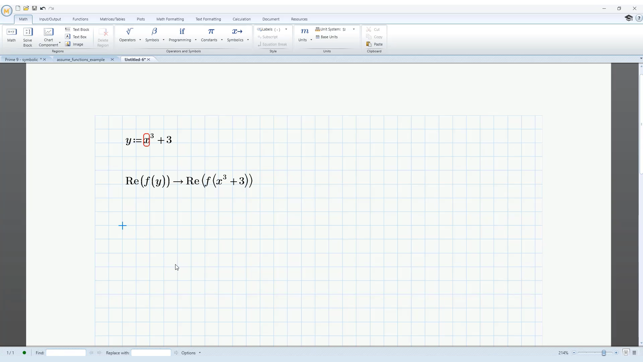Open the Mathcad application menu button
This screenshot has height=362, width=643.
click(6, 11)
